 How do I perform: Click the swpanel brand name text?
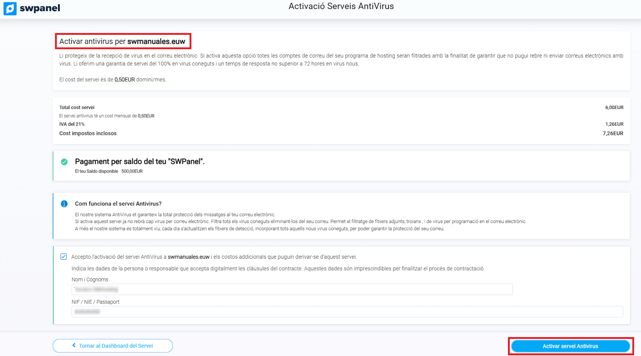[x=40, y=8]
